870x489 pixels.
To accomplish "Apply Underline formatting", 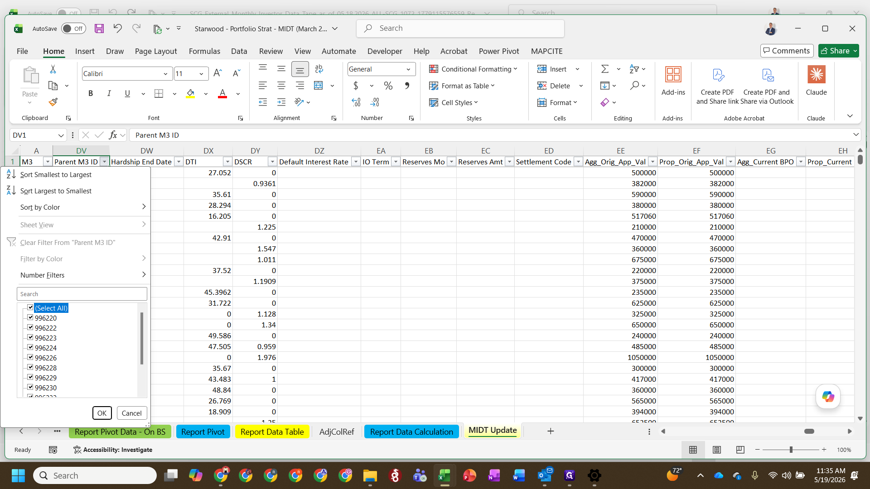I will (x=127, y=93).
